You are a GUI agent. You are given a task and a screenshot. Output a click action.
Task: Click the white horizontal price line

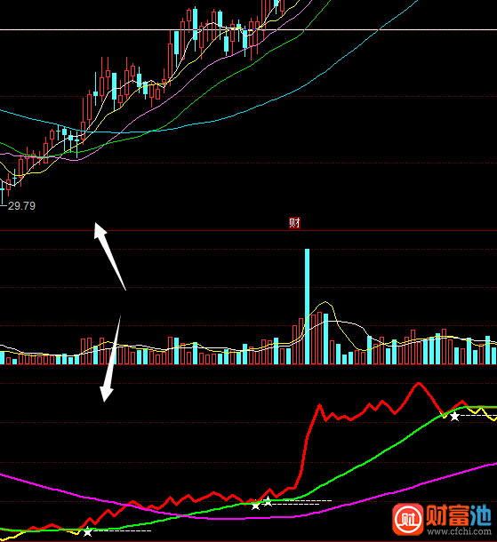pyautogui.click(x=248, y=29)
